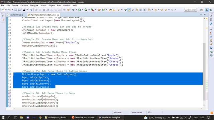214x120 pixels.
Task: Click the Coverage run icon
Action: (86, 10)
